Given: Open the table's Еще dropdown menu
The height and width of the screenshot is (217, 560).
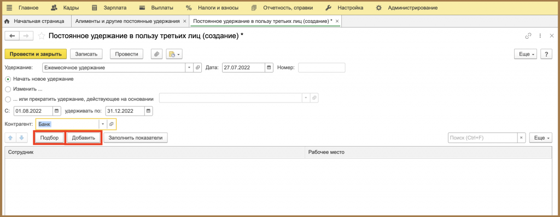Looking at the screenshot, I should tap(541, 137).
